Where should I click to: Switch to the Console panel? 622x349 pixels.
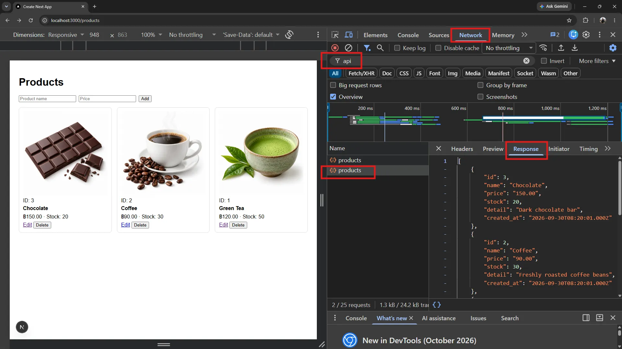coord(408,35)
